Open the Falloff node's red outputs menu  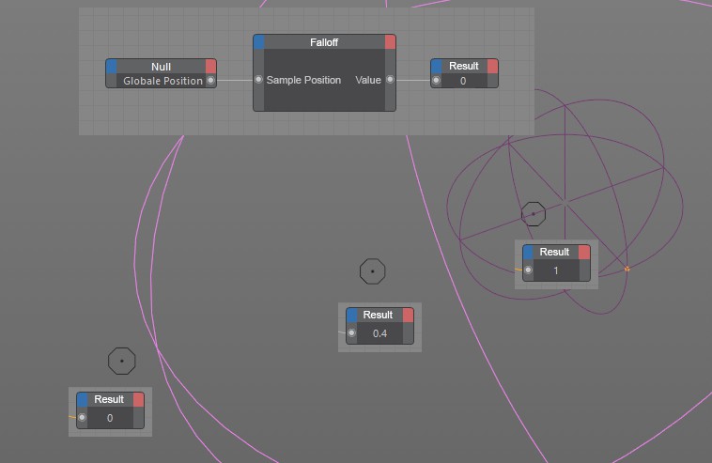tap(390, 42)
